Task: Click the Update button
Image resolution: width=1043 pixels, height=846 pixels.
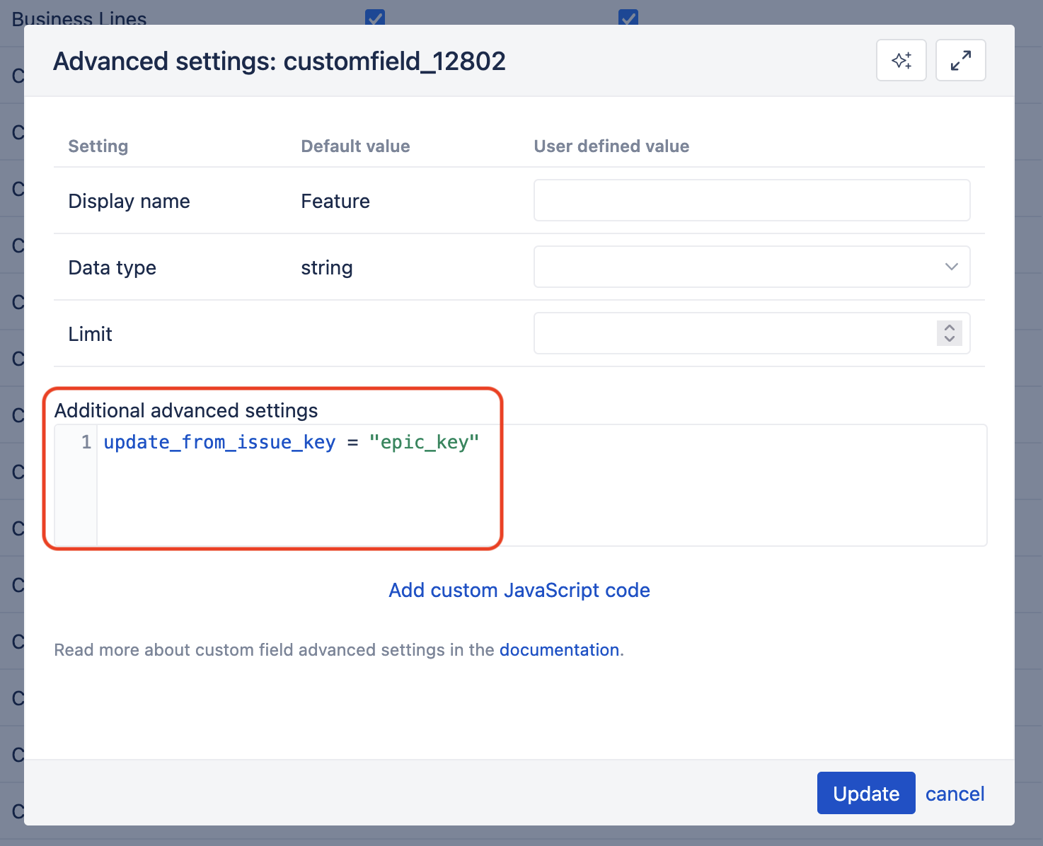Action: [866, 793]
